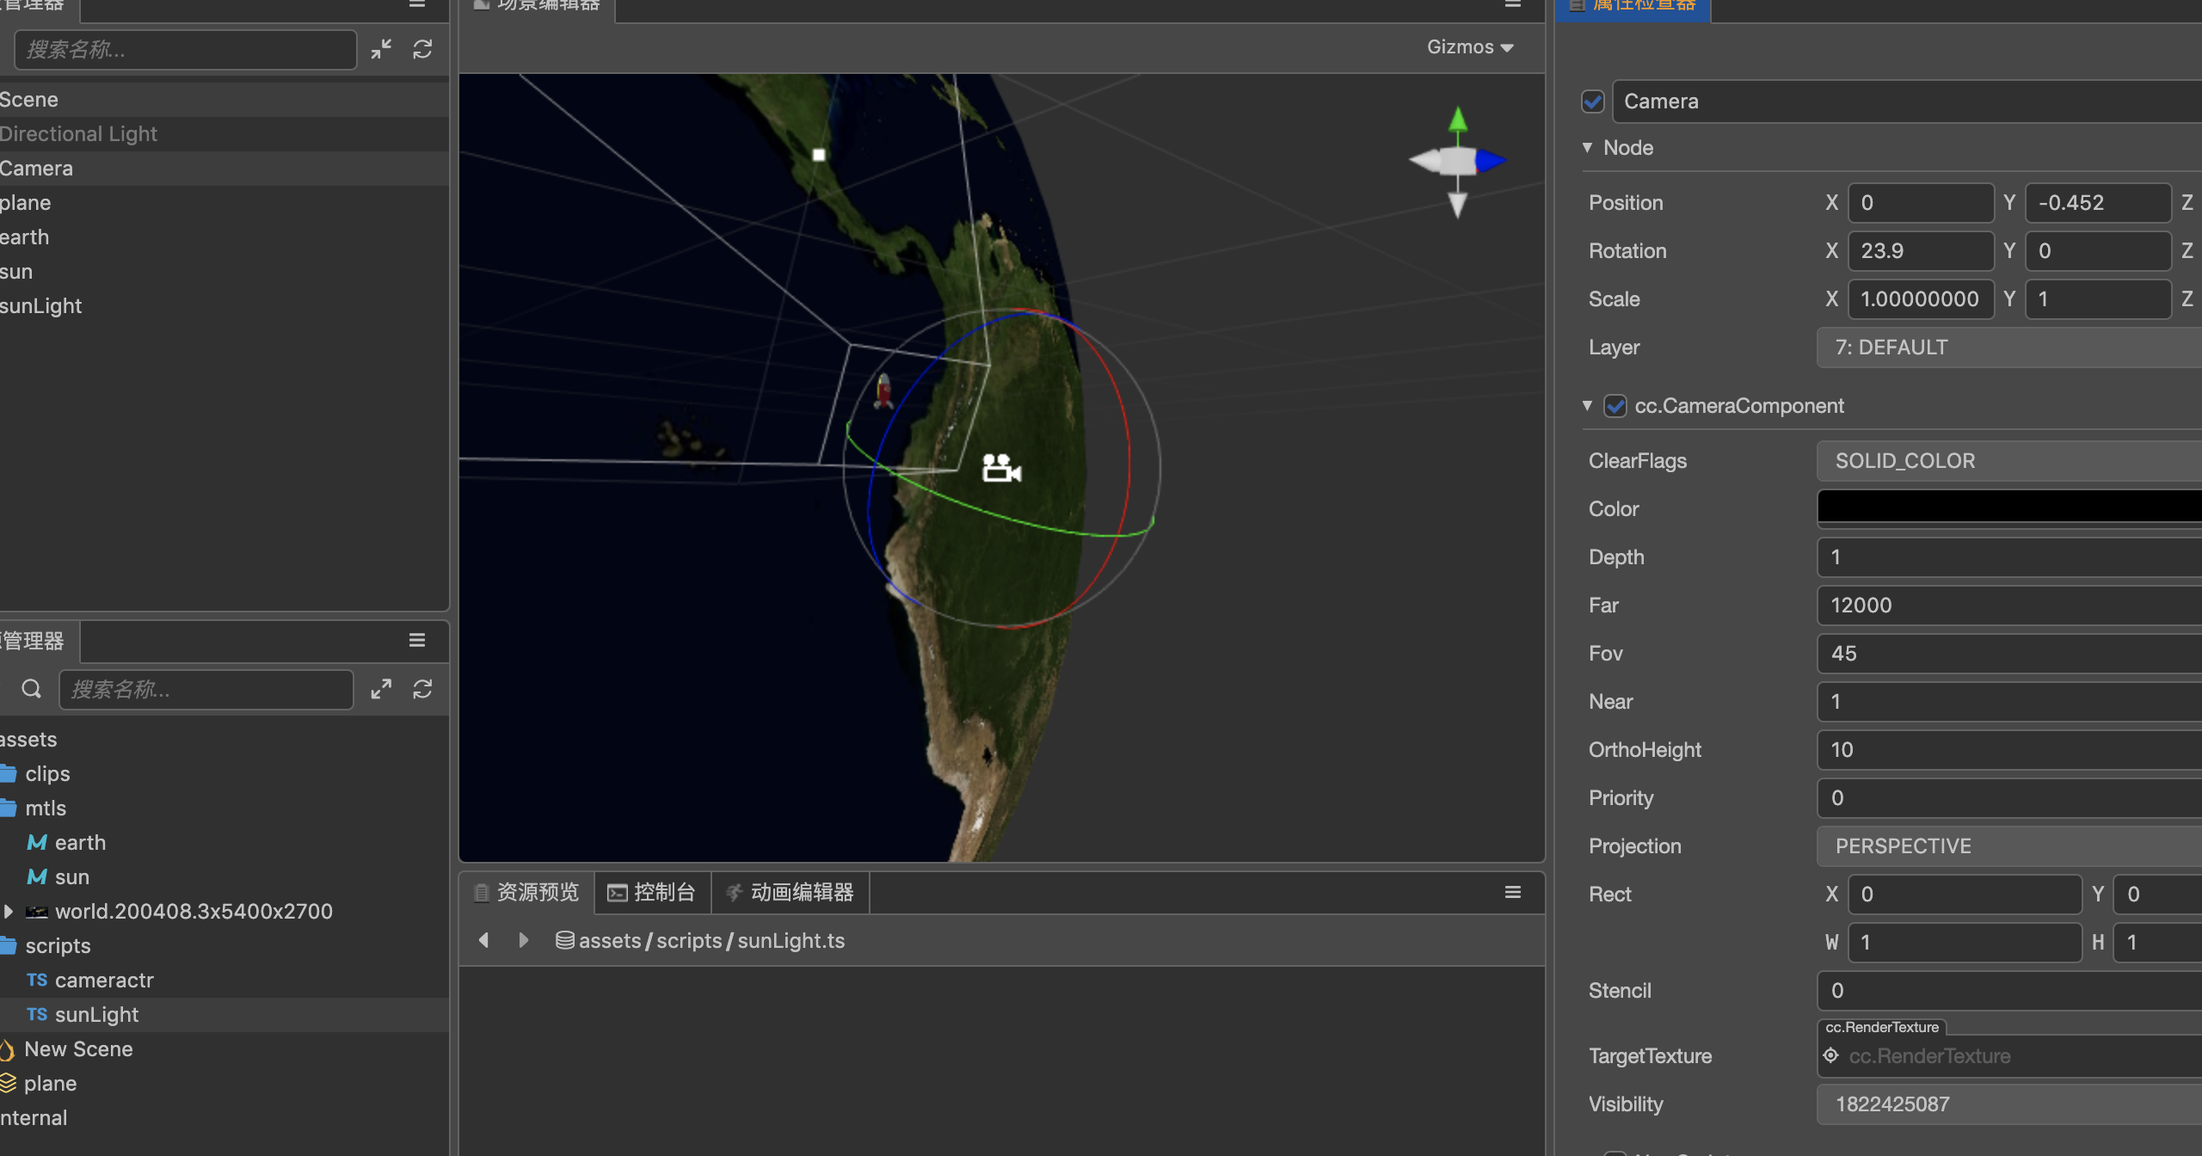
Task: Open the Layer dropdown
Action: (x=2009, y=347)
